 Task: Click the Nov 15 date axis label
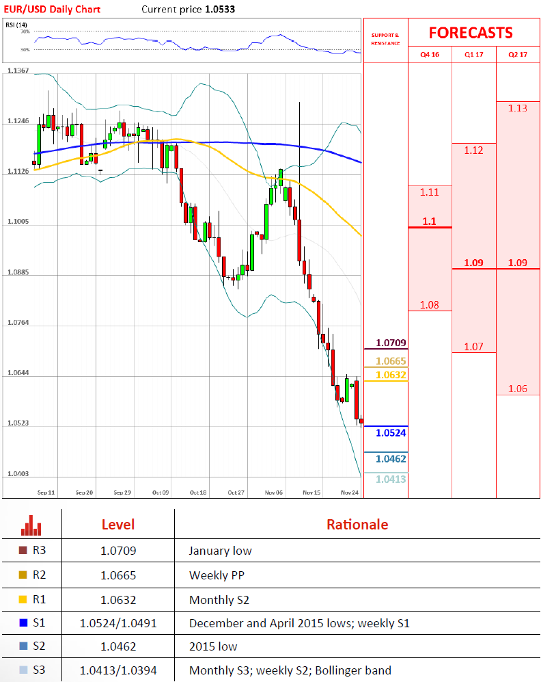coord(311,493)
